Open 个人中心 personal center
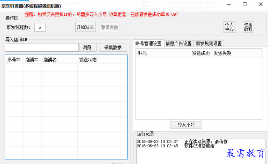The image size is (268, 164). [x=229, y=27]
